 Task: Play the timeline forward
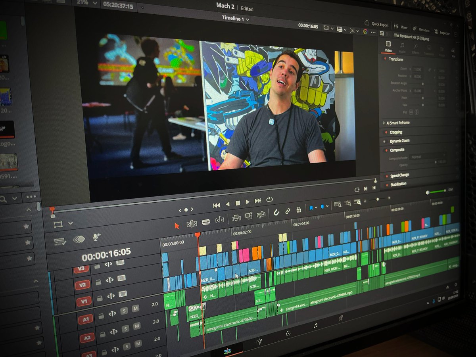(x=248, y=202)
